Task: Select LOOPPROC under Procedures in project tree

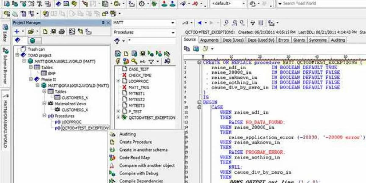Action: [x=72, y=122]
